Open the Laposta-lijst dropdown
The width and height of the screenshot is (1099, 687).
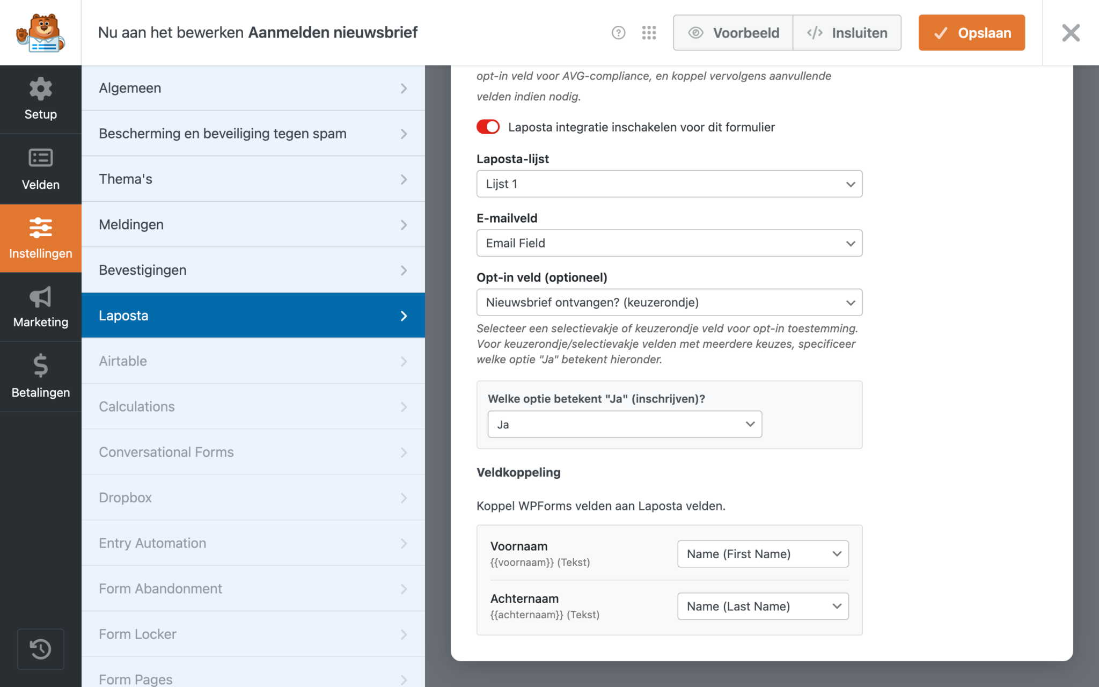point(669,184)
